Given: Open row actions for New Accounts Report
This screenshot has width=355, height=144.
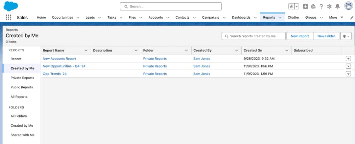Looking at the screenshot, I should [x=348, y=59].
